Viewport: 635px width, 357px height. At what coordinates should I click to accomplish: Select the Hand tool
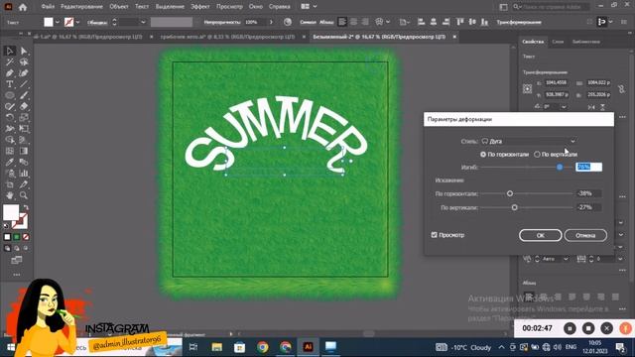pyautogui.click(x=10, y=195)
